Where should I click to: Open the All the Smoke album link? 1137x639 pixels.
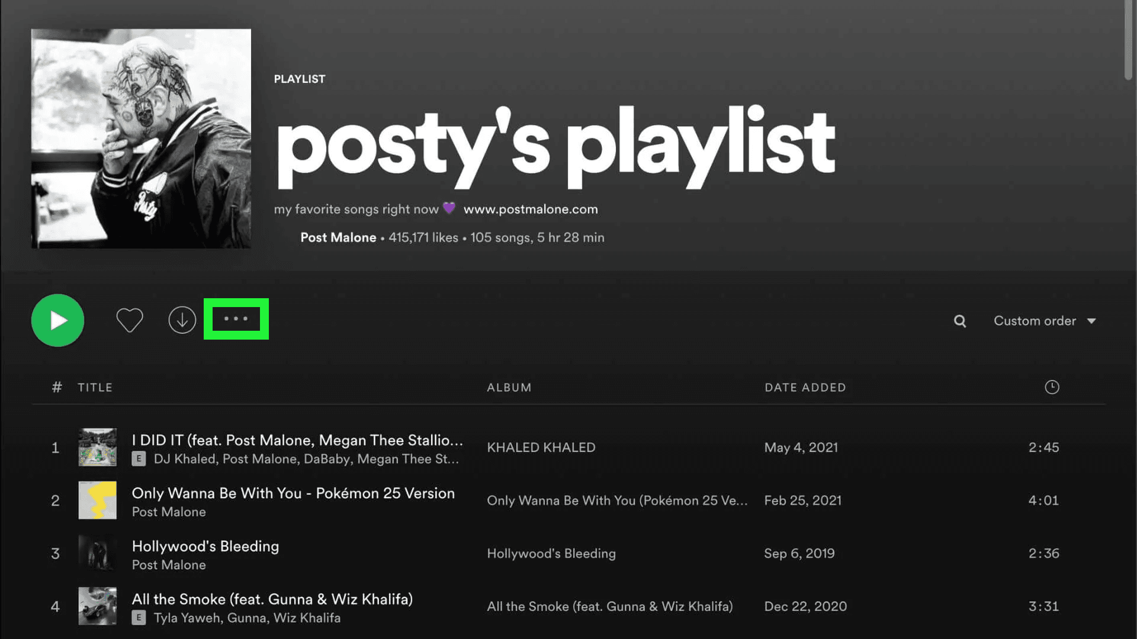(x=609, y=606)
